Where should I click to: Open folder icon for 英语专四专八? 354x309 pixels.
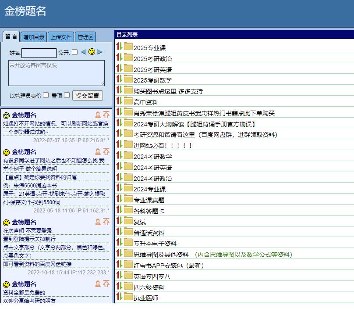pos(128,275)
